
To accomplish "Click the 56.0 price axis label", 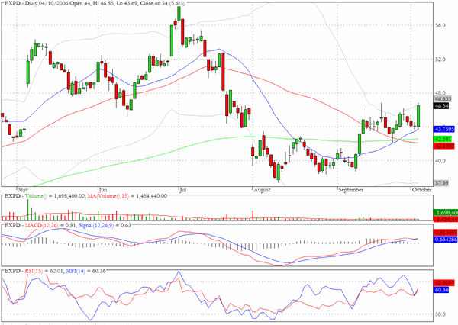I will pyautogui.click(x=440, y=26).
